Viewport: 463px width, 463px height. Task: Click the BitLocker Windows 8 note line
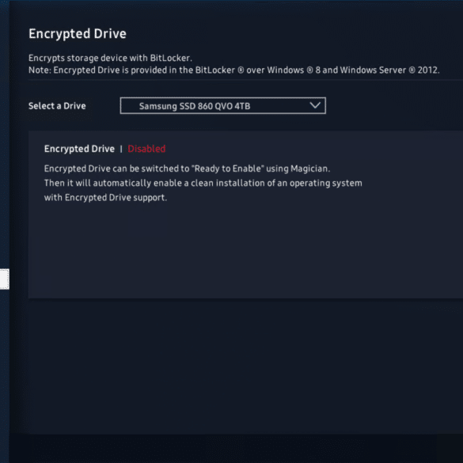click(x=233, y=70)
